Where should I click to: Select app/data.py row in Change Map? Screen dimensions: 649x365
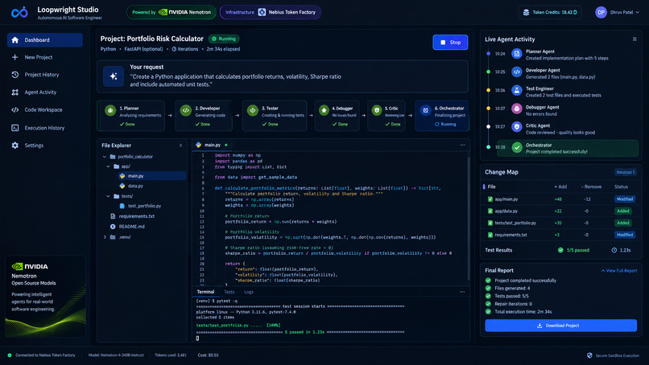pyautogui.click(x=561, y=211)
